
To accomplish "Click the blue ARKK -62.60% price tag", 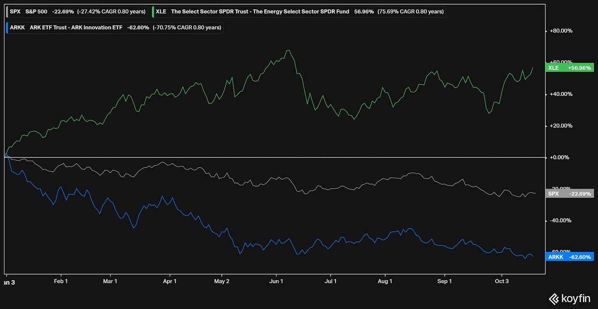I will tap(570, 257).
